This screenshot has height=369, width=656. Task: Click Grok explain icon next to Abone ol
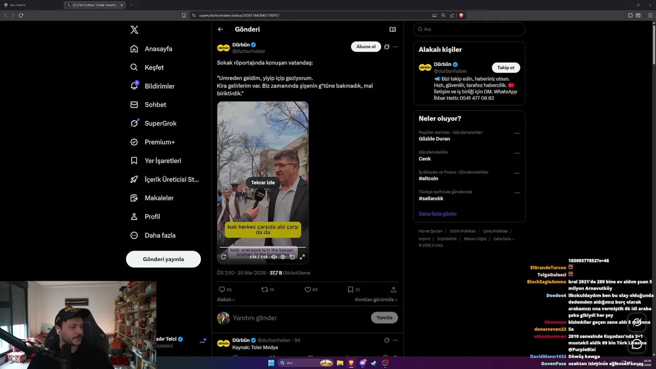pos(387,47)
